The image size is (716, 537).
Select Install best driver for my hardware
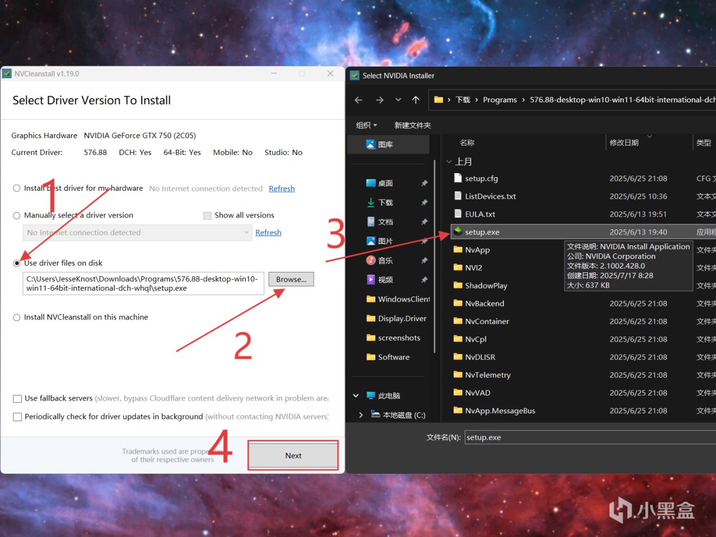pyautogui.click(x=17, y=189)
